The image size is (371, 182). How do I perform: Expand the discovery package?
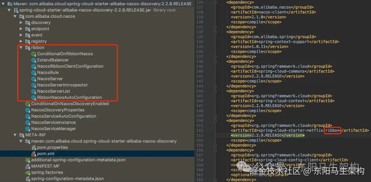tap(21, 22)
